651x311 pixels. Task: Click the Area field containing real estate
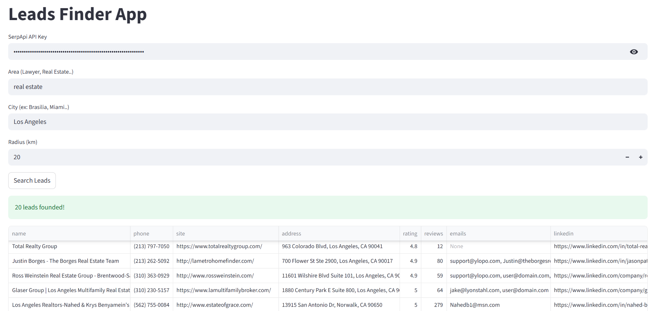coord(328,87)
